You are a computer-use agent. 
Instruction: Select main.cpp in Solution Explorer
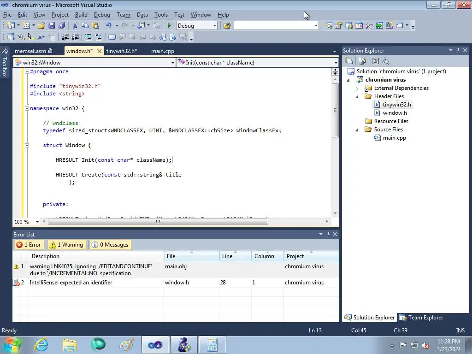click(395, 138)
